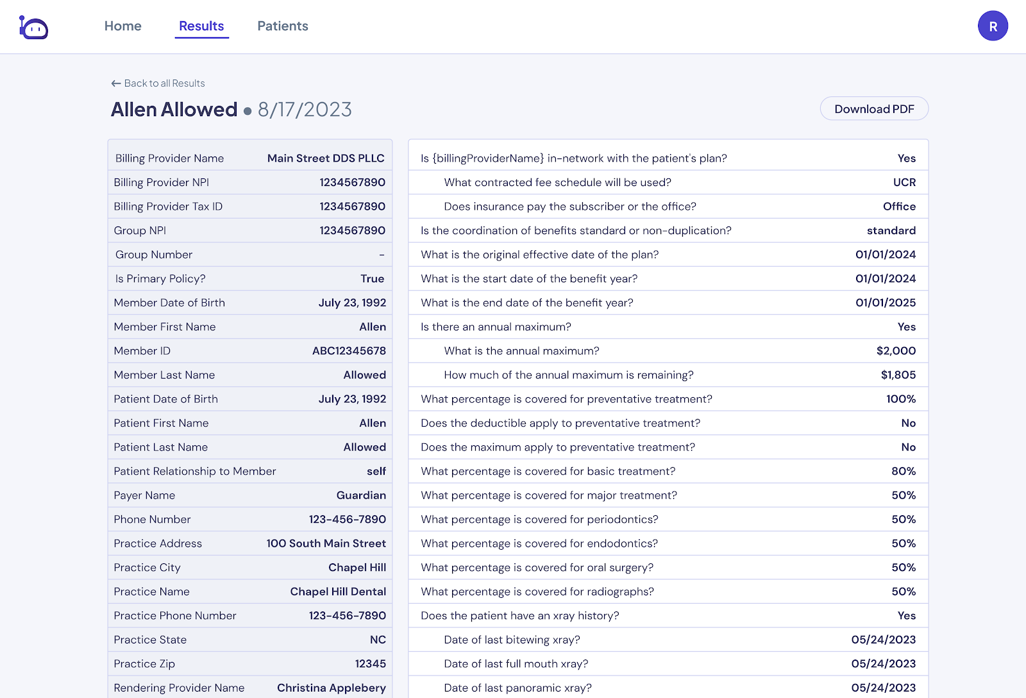Image resolution: width=1026 pixels, height=698 pixels.
Task: Select the Results tab
Action: click(201, 26)
